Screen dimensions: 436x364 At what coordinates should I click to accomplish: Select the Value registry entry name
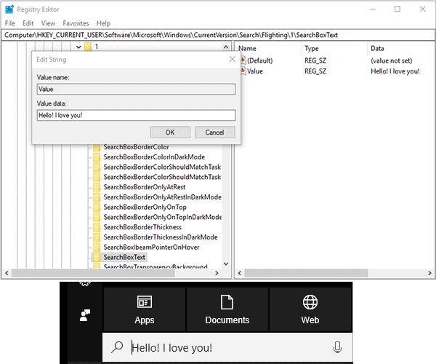(255, 71)
